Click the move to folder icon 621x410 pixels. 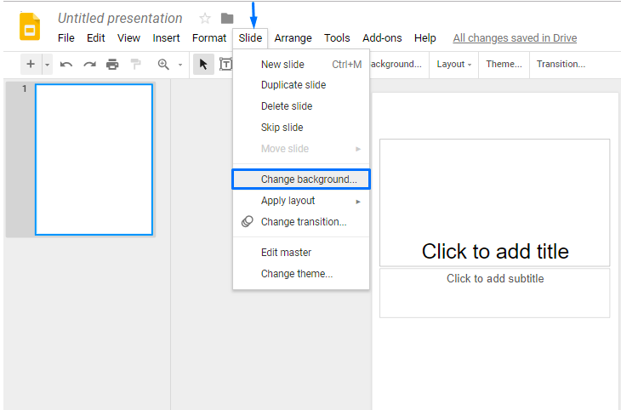pyautogui.click(x=227, y=18)
